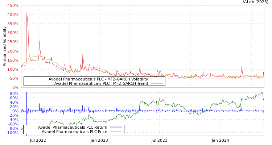Click the MF2-GARCH Volatility legend label
The width and height of the screenshot is (272, 145).
(x=98, y=79)
